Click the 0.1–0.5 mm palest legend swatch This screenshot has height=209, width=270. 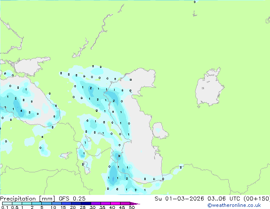[7, 203]
